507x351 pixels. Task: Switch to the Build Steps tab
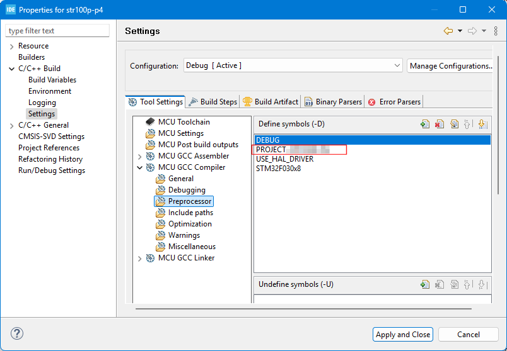click(213, 102)
